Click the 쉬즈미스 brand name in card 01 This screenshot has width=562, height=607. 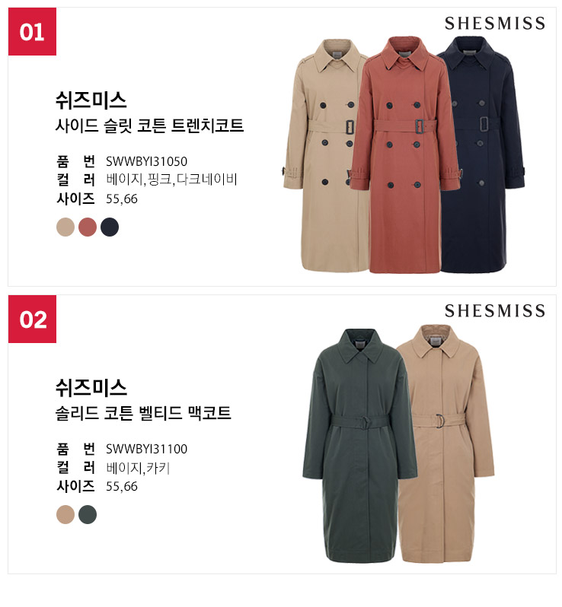(x=91, y=100)
